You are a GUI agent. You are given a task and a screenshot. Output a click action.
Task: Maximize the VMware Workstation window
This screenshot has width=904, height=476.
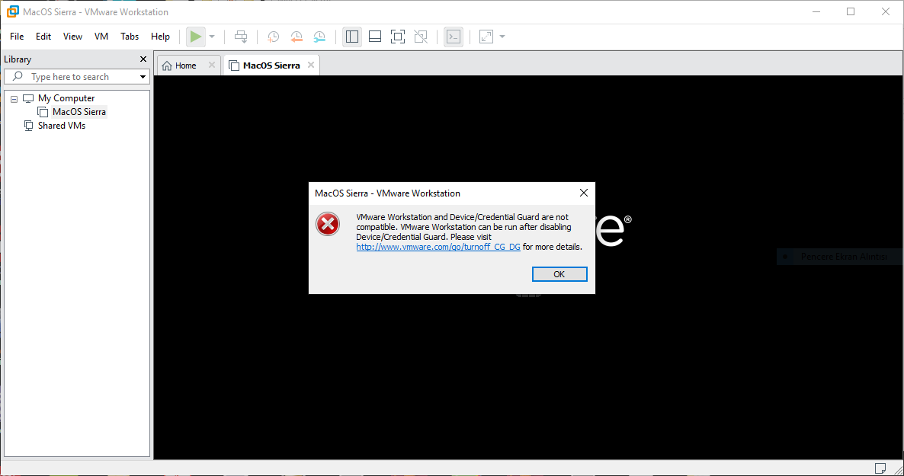[x=851, y=11]
